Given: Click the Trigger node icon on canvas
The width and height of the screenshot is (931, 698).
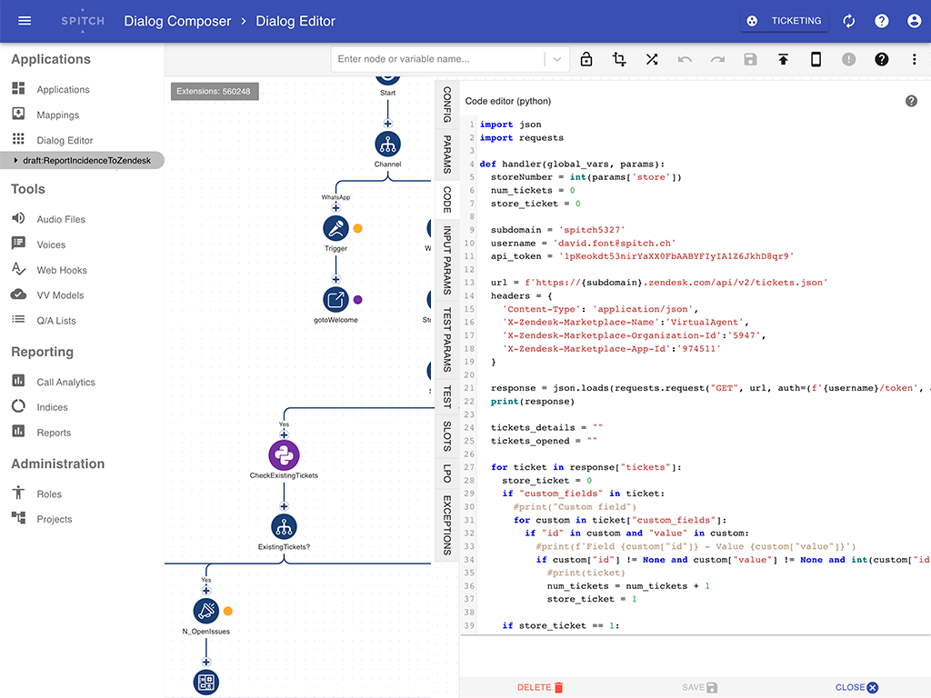Looking at the screenshot, I should coord(335,228).
